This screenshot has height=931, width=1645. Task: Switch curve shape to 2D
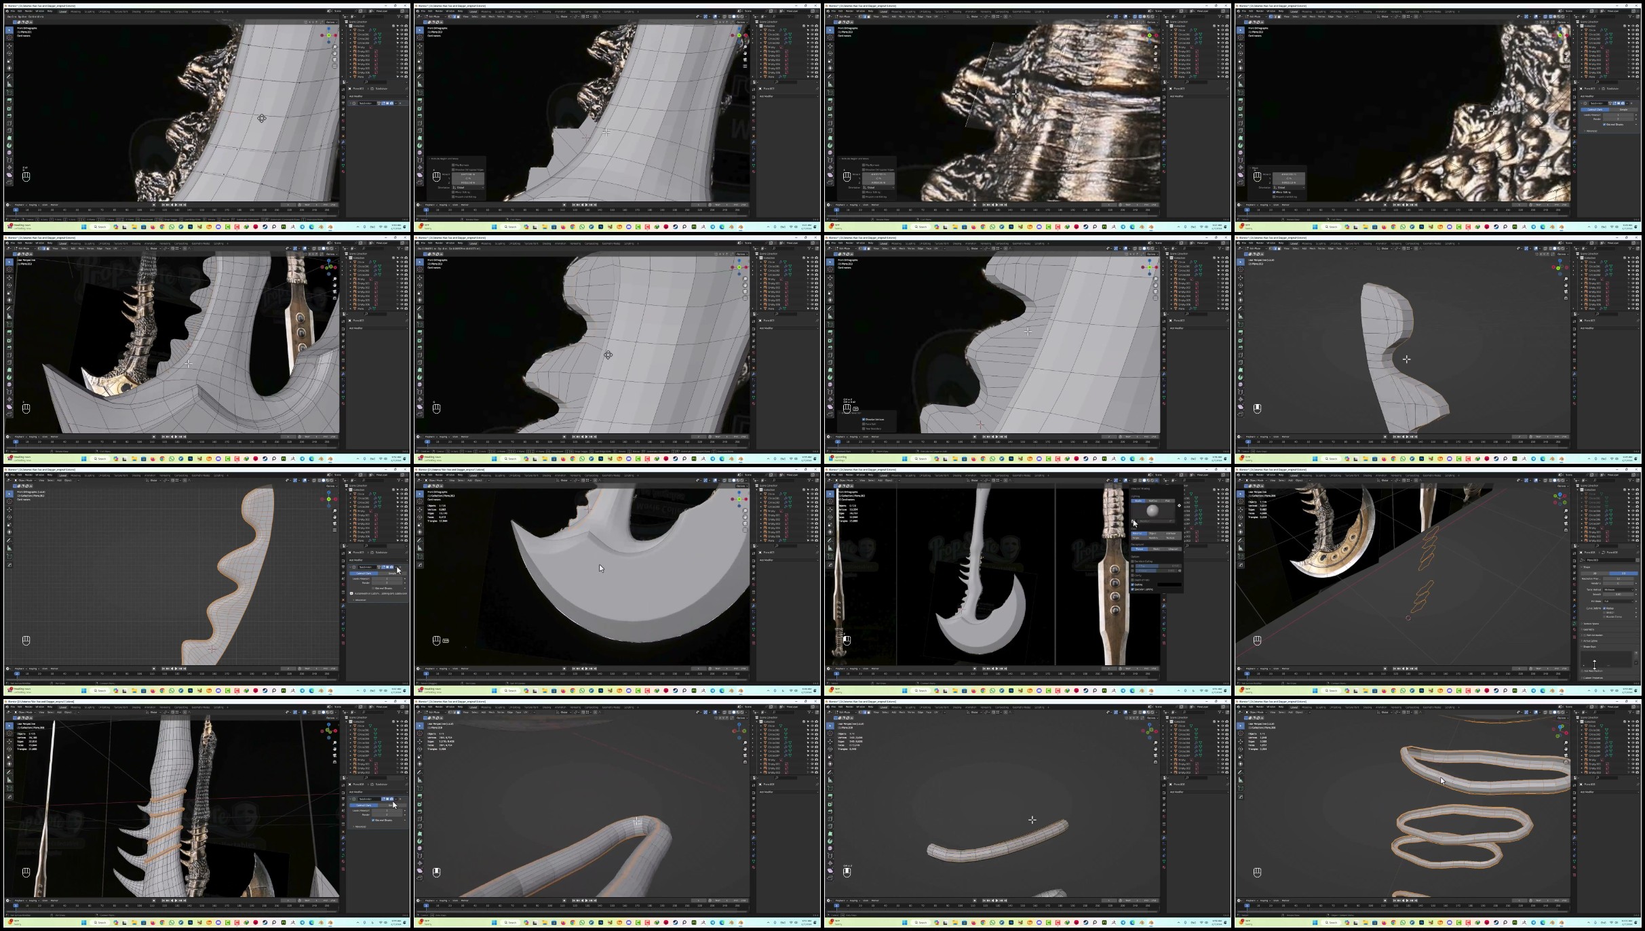[1595, 573]
